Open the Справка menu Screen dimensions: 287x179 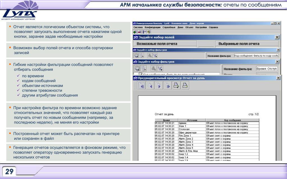(x=213, y=27)
